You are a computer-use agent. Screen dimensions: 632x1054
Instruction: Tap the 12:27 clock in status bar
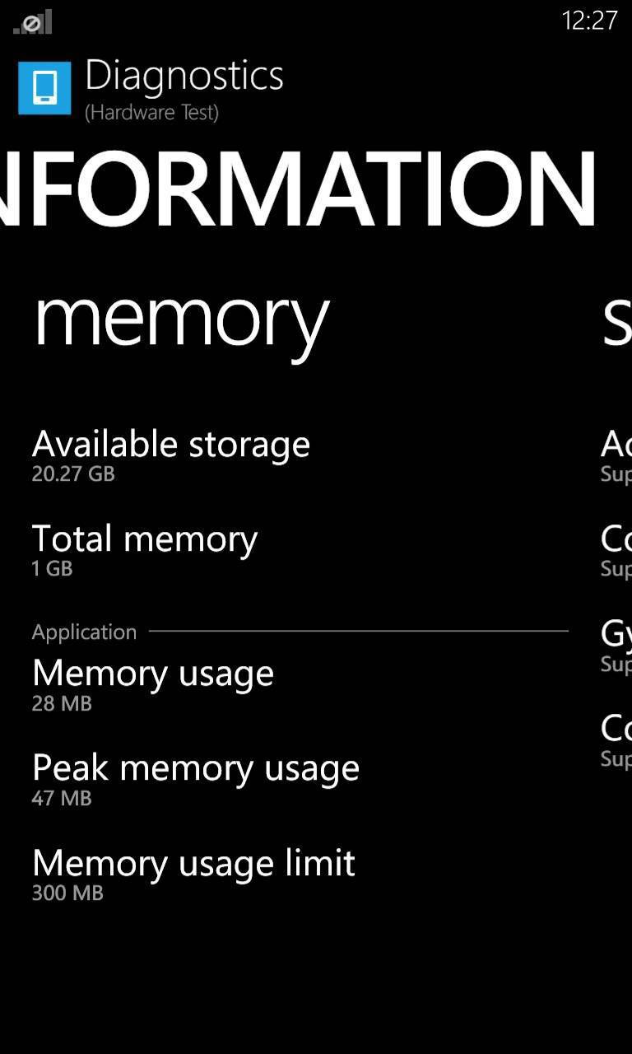coord(588,21)
